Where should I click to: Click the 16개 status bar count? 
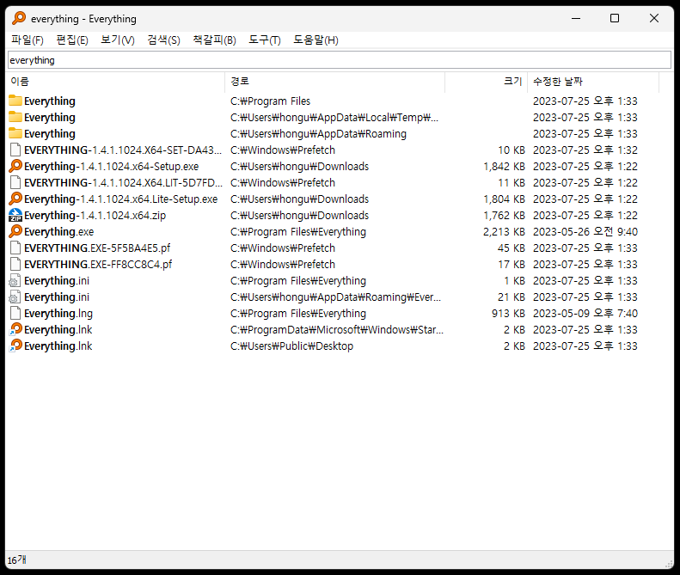point(17,560)
